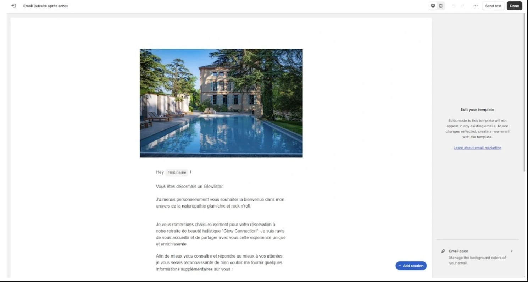Click the right panel vertical scrollbar

click(525, 92)
